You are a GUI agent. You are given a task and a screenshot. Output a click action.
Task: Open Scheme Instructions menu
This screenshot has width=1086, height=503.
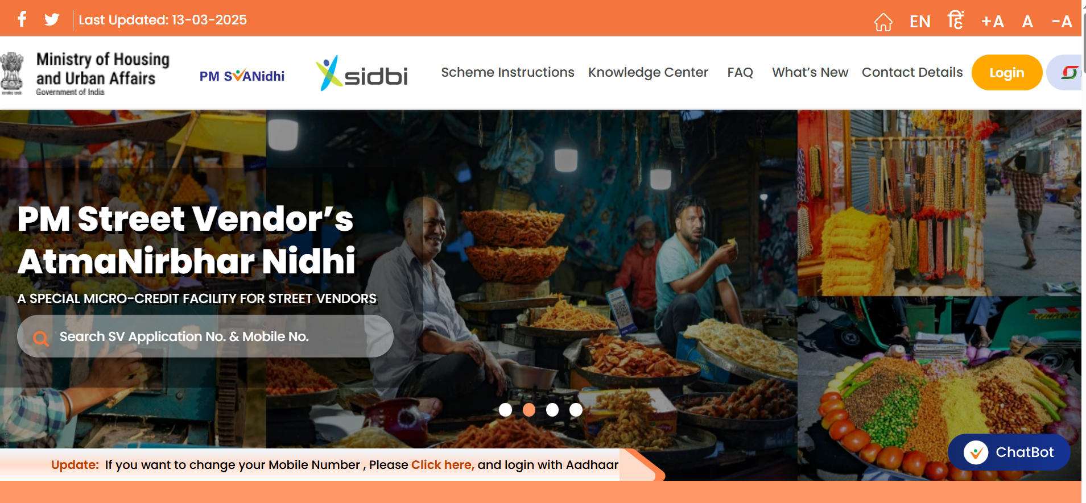(507, 72)
